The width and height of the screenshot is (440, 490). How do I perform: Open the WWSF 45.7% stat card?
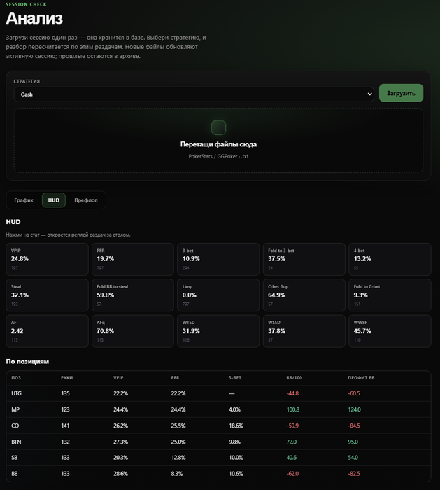(x=390, y=331)
